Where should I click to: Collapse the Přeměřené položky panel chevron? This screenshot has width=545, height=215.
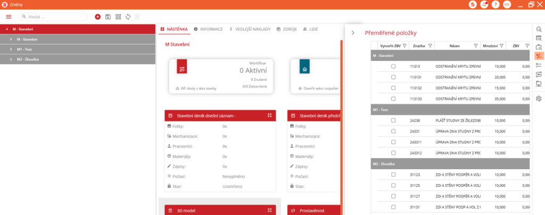tap(352, 32)
